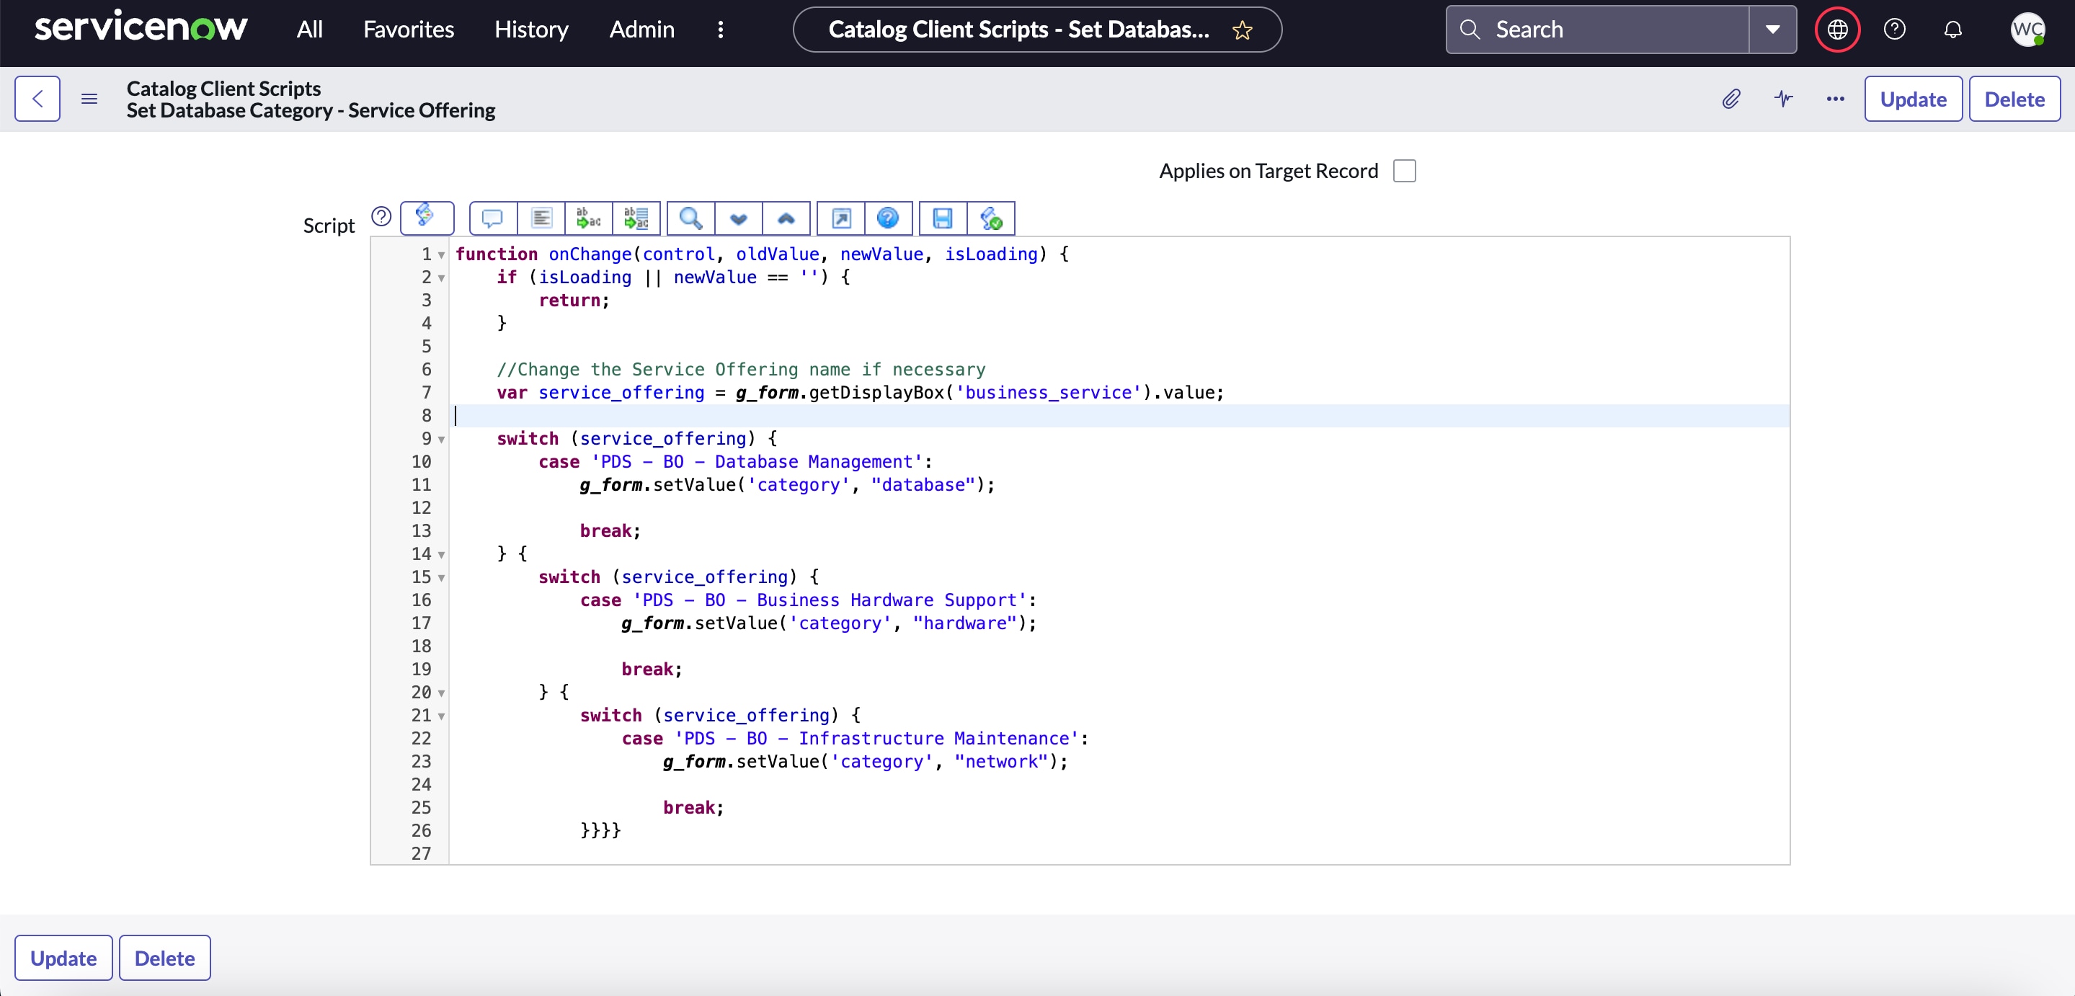Click the top Update button
This screenshot has width=2075, height=996.
[1912, 99]
